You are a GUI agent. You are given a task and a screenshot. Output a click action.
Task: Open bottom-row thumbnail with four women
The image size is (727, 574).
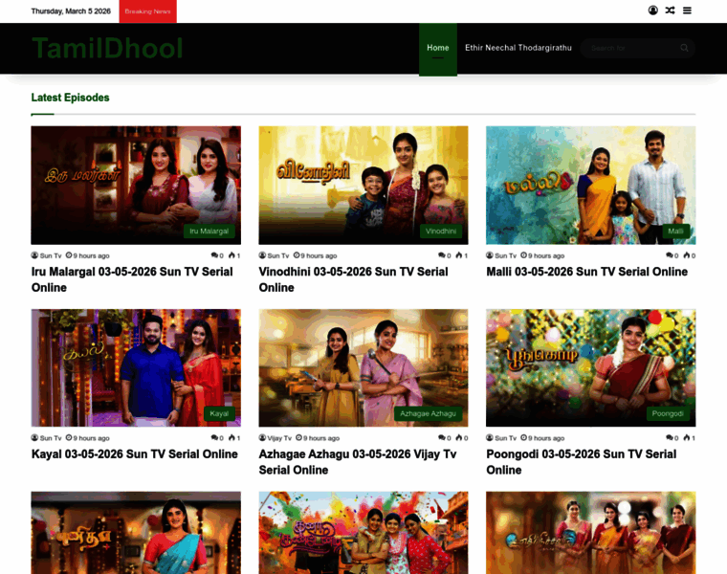tap(591, 533)
